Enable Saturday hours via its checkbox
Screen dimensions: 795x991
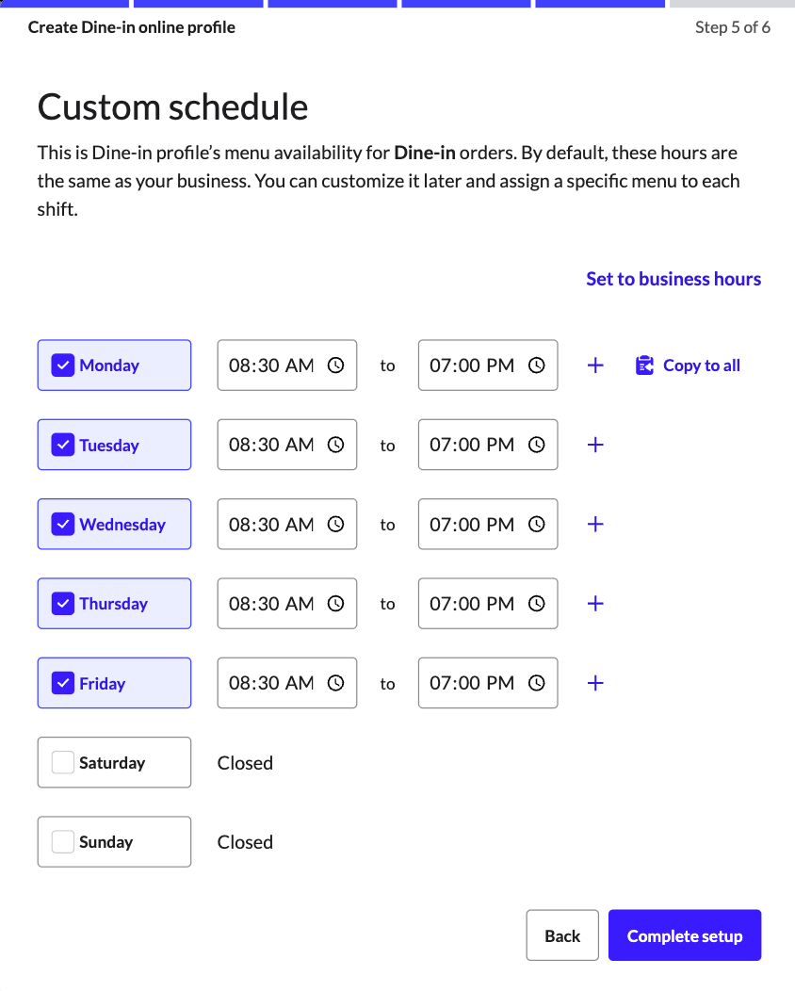(62, 762)
